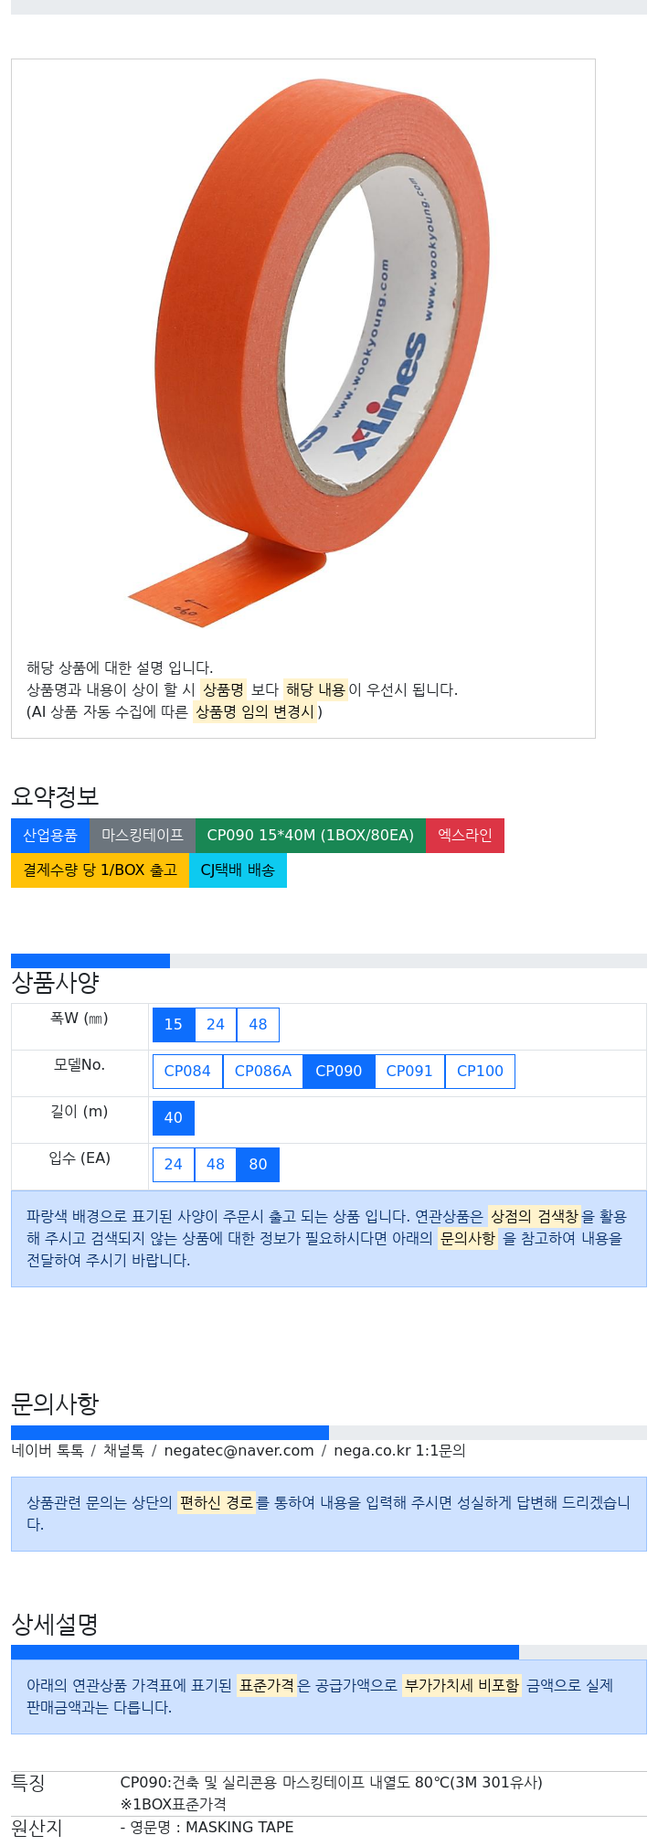Select the 48 EA quantity option
The image size is (658, 1846).
pyautogui.click(x=216, y=1165)
